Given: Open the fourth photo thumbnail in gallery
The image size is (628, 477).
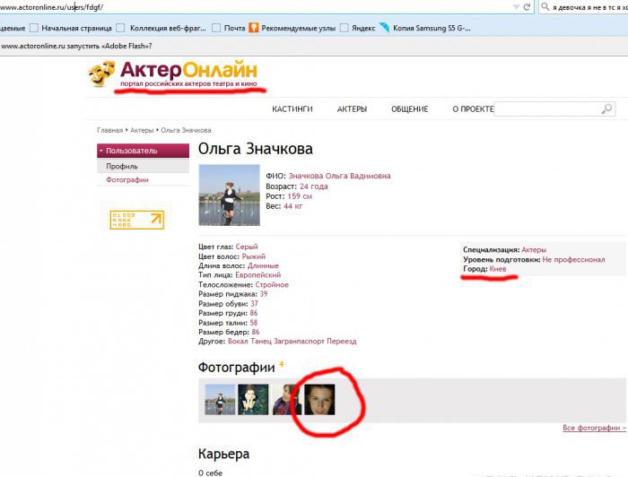Looking at the screenshot, I should [320, 399].
